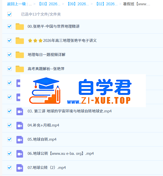Navigate to 【09】2026... breadcrumb

pos(78,4)
